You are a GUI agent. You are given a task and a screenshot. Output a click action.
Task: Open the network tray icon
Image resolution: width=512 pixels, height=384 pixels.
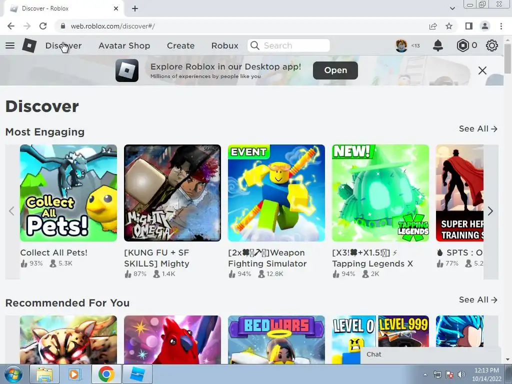click(x=437, y=374)
